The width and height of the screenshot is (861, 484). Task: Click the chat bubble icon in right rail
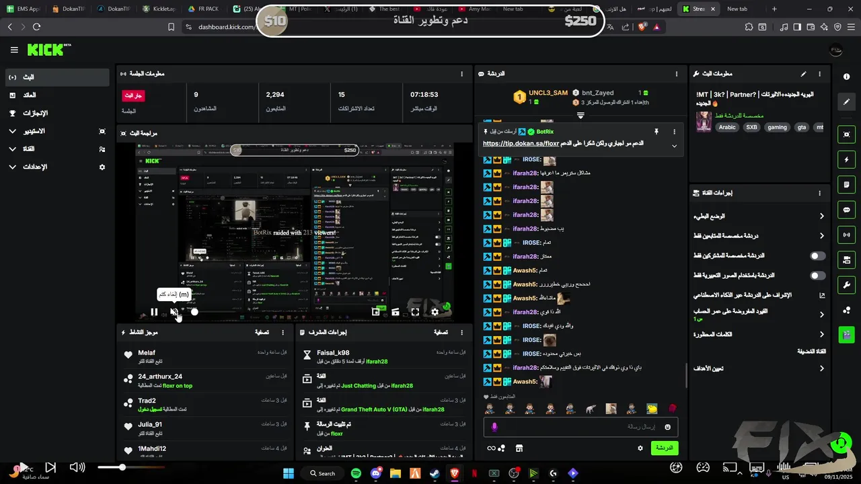[x=847, y=209]
